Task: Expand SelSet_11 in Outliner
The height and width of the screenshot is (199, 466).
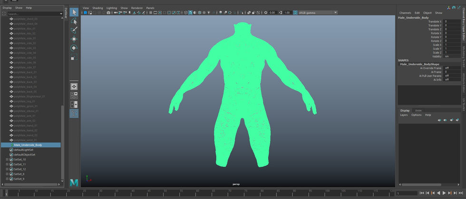Action: pos(7,164)
